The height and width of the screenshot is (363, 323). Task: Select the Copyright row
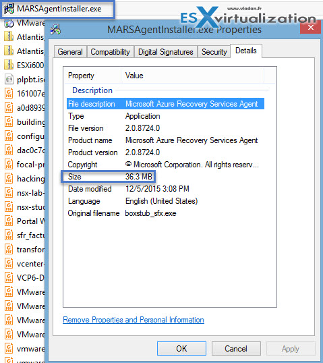point(165,165)
